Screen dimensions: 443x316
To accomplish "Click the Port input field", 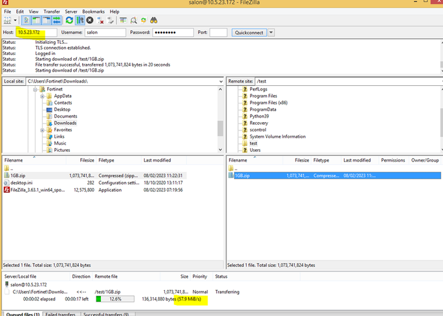I will click(218, 32).
